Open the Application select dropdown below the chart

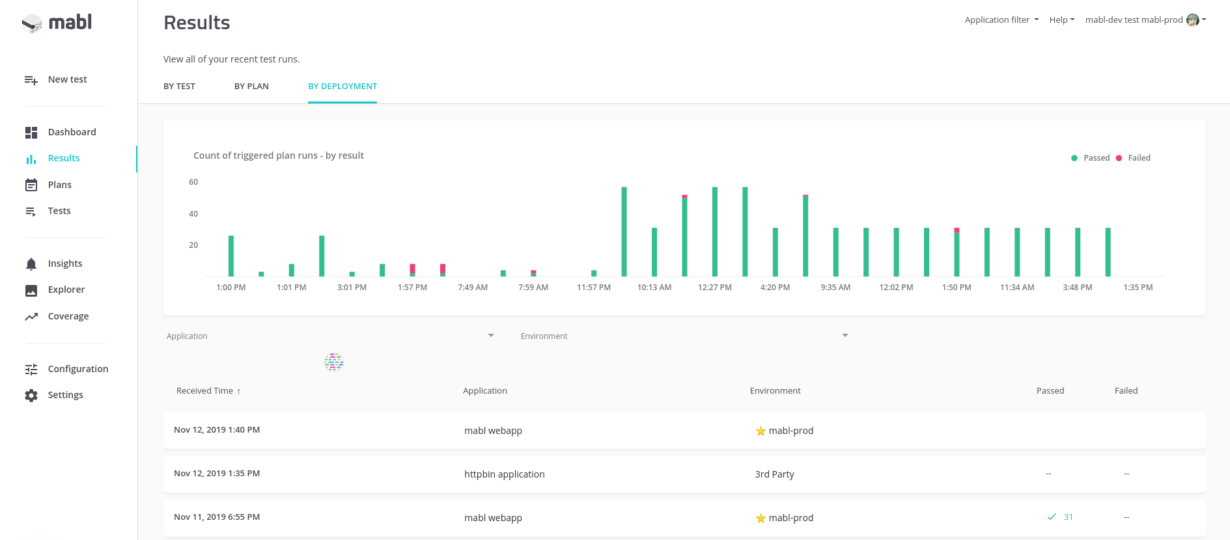point(330,336)
